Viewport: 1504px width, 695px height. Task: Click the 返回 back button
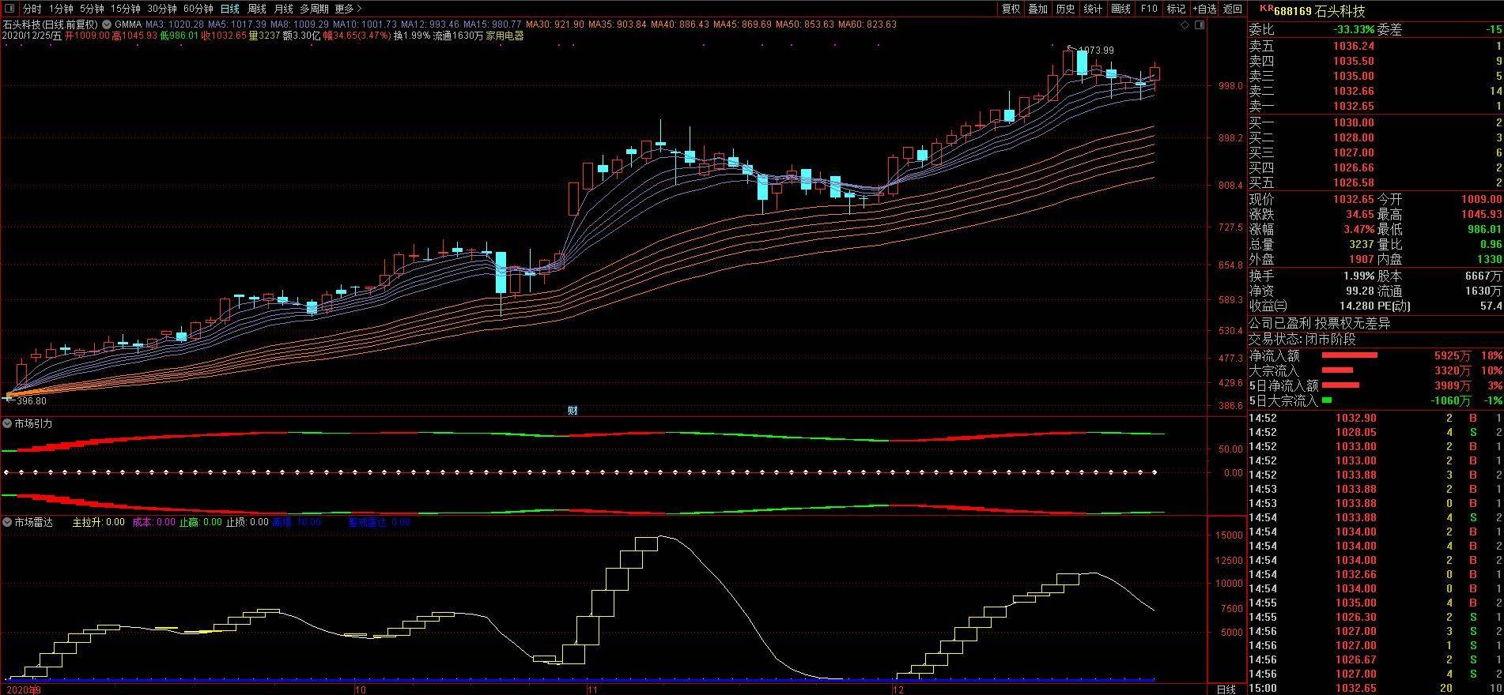coord(1233,9)
